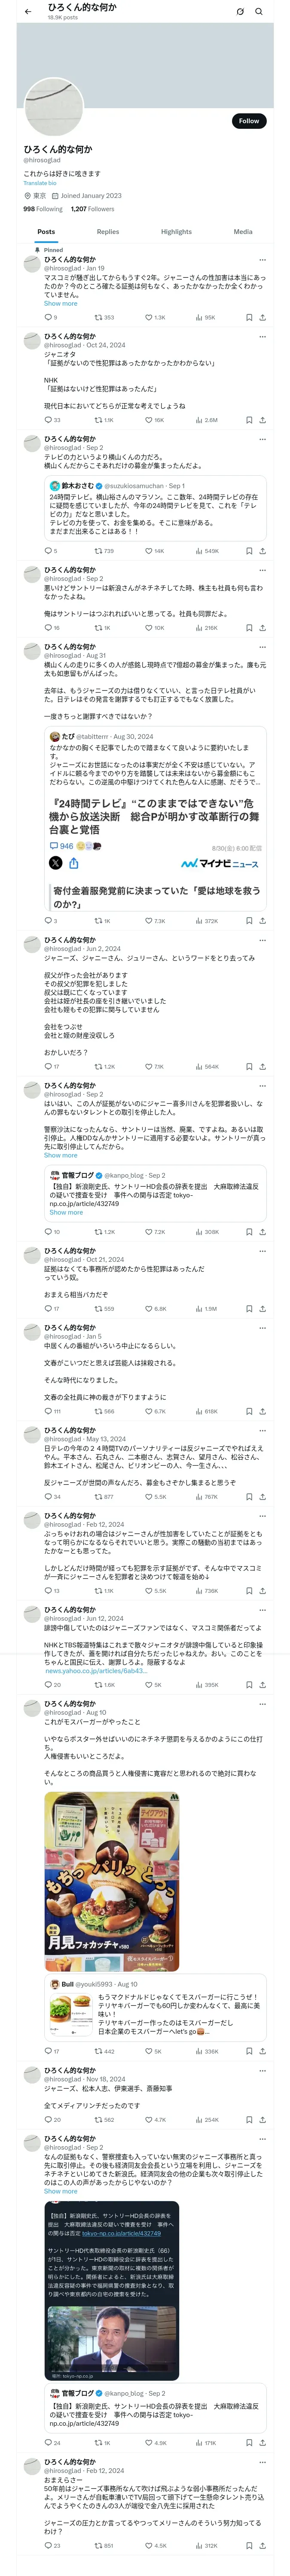Bookmark the pinned Jan 19 post
The image size is (290, 2576).
tap(249, 317)
